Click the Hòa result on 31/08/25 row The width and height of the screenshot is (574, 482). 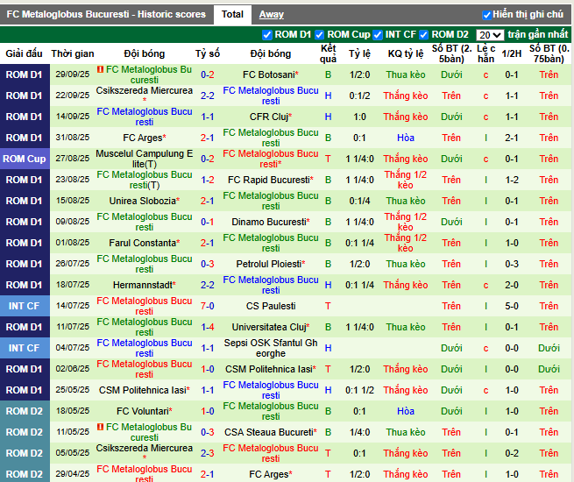[406, 138]
